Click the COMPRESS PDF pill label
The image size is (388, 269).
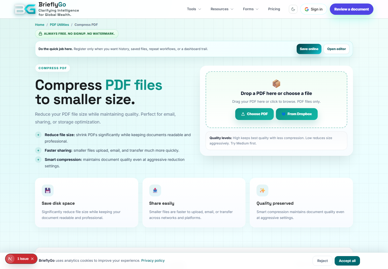[x=53, y=68]
